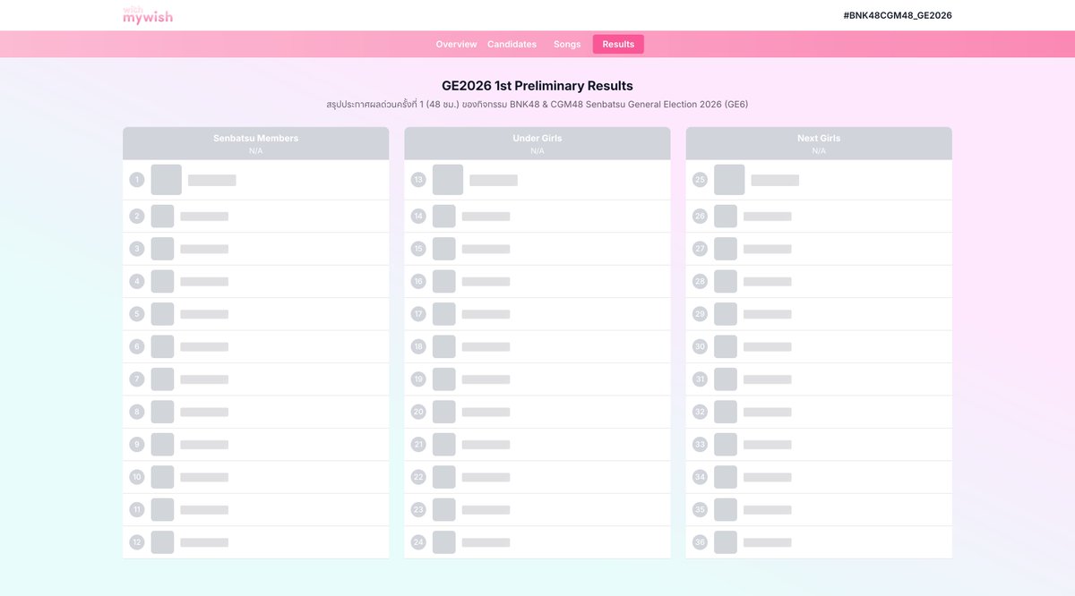Open the Overview tab
This screenshot has height=596, width=1075.
(456, 44)
